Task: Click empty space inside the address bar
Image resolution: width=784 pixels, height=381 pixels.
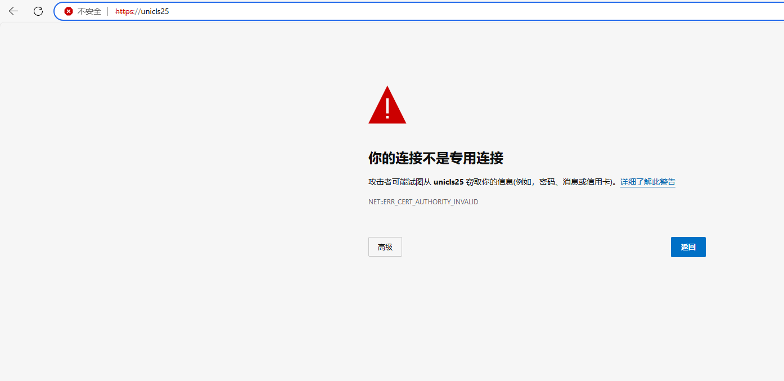Action: click(450, 11)
